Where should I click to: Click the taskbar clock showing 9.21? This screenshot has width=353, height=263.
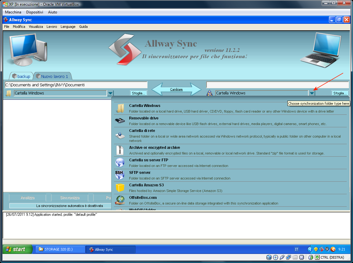[342, 249]
